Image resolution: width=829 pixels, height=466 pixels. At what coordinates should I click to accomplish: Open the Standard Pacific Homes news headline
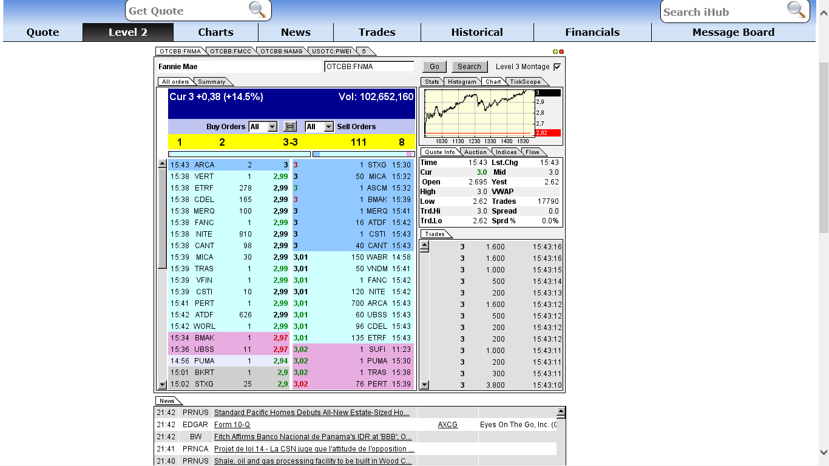tap(312, 413)
